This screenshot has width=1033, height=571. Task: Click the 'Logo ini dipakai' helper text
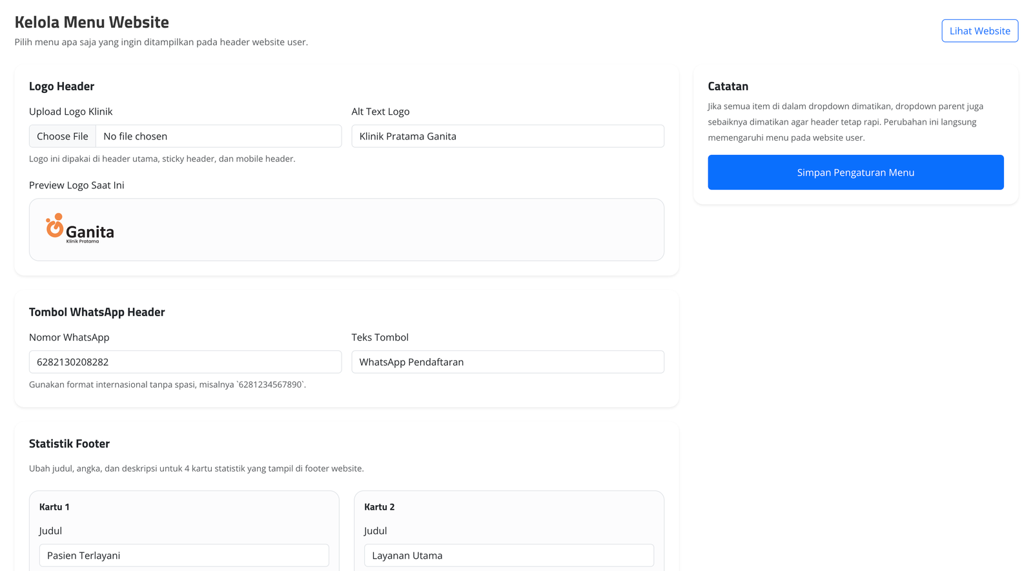click(x=162, y=159)
